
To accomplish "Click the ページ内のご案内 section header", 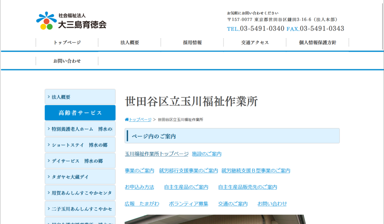I will click(232, 136).
